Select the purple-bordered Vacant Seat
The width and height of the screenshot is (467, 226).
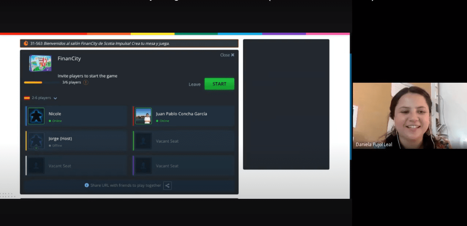click(x=184, y=166)
